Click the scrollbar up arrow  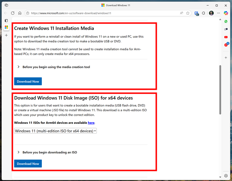click(220, 19)
